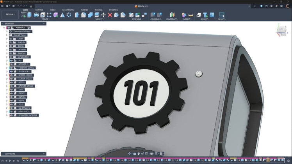Open the INSERT menu label

pyautogui.click(x=205, y=19)
